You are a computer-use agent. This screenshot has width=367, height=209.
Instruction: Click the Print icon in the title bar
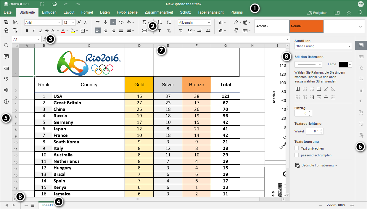[x=54, y=4]
